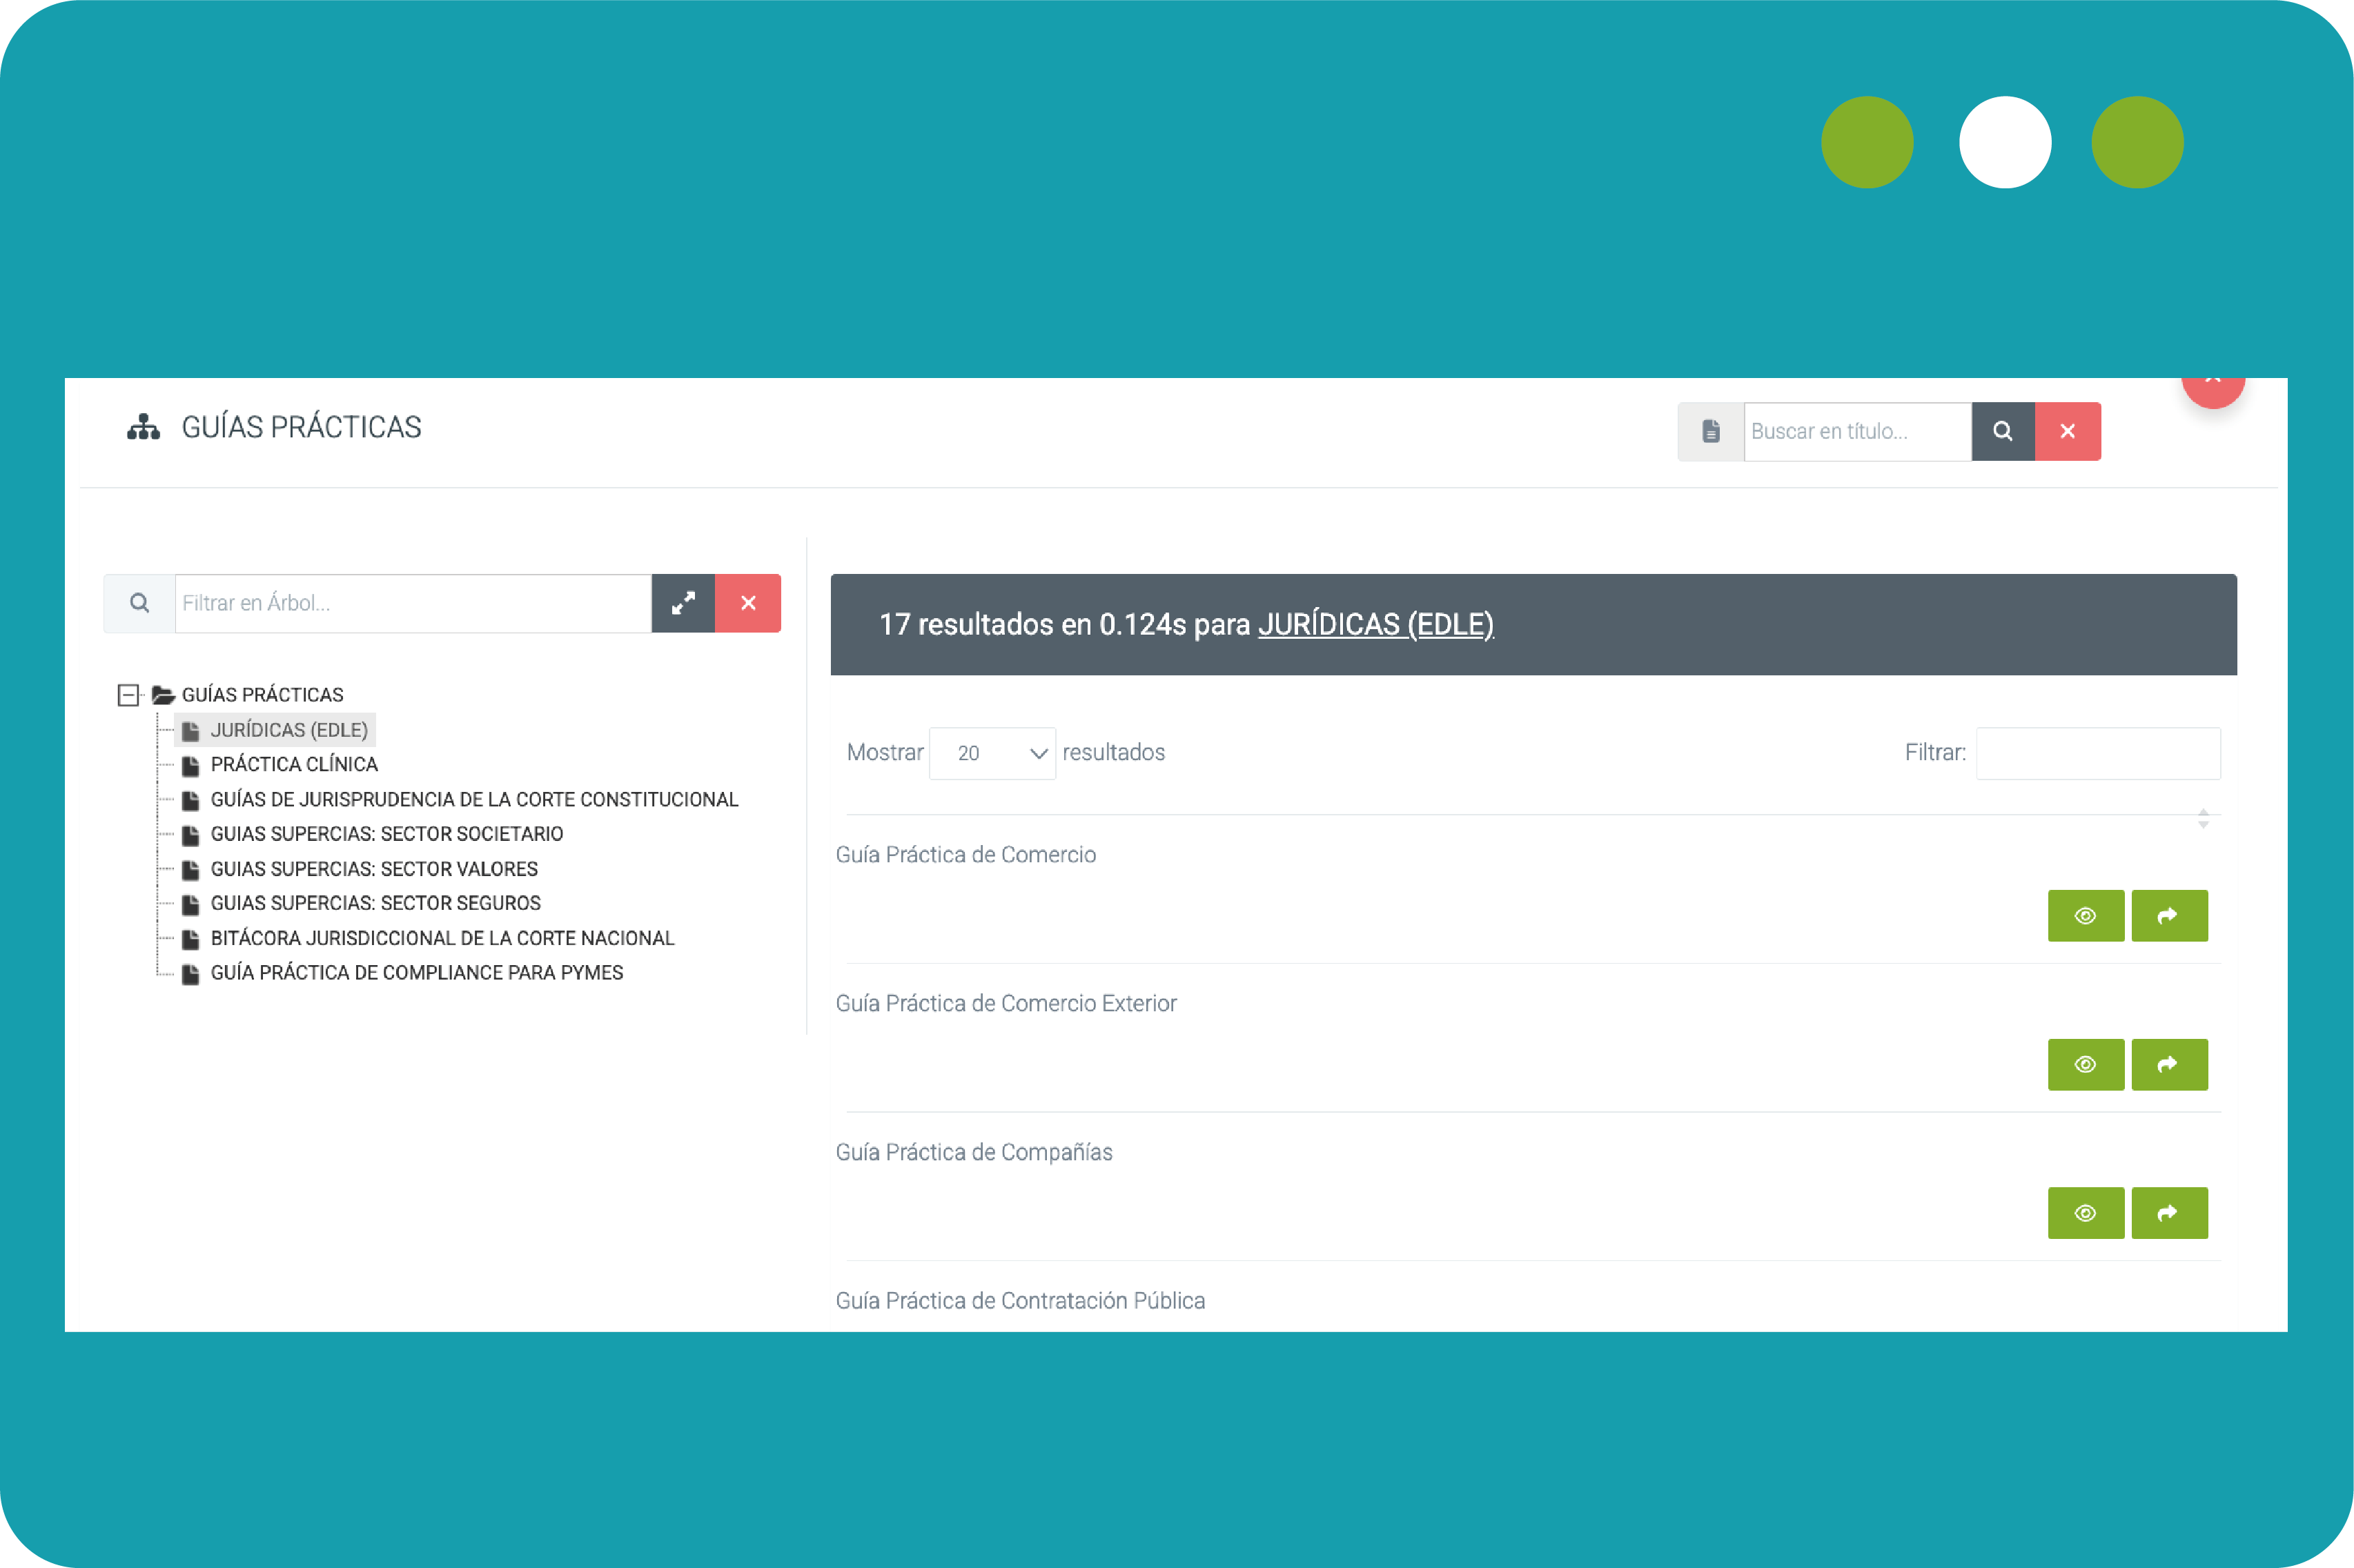Collapse the GUÍAS PRÁCTICAS root tree node
Viewport: 2354px width, 1568px height.
pos(128,695)
